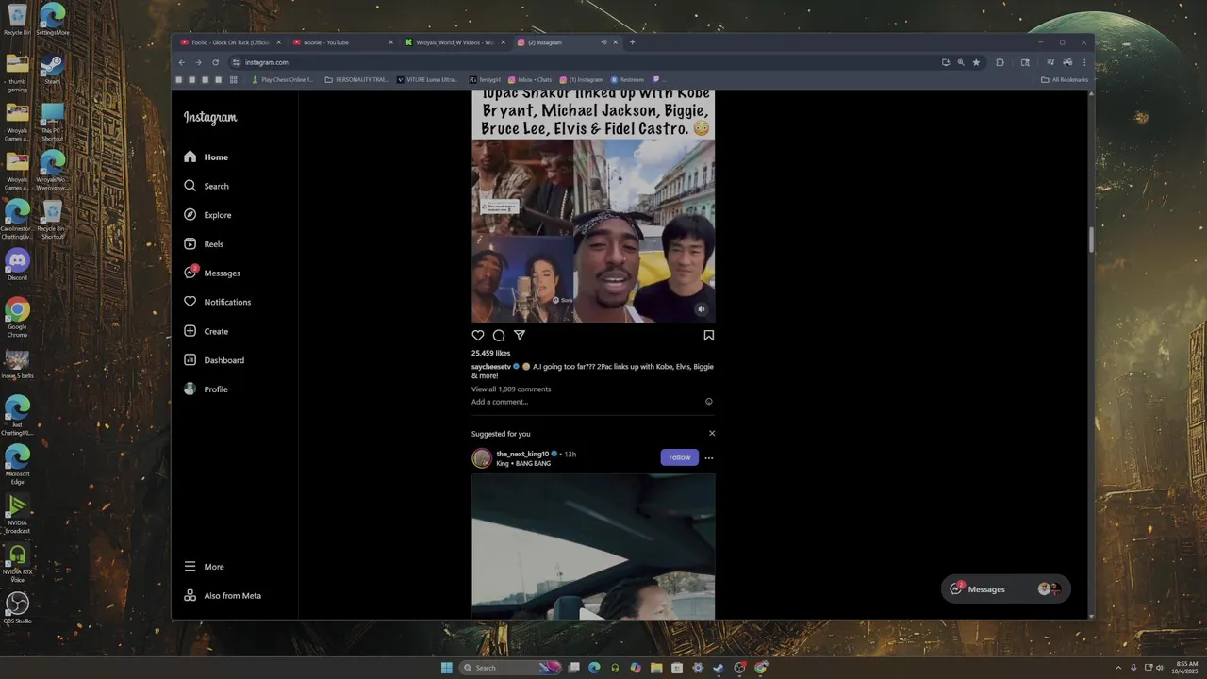Click the Instagram logo
This screenshot has width=1207, height=679.
[x=210, y=118]
